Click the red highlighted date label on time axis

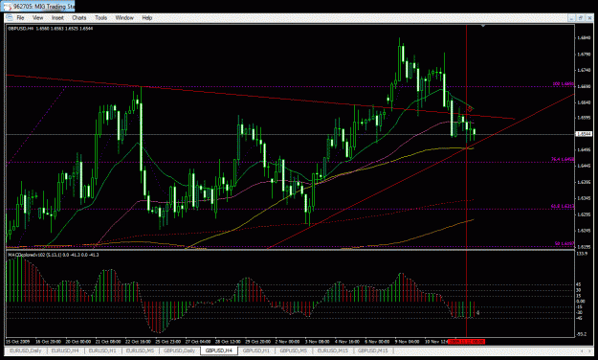(466, 341)
